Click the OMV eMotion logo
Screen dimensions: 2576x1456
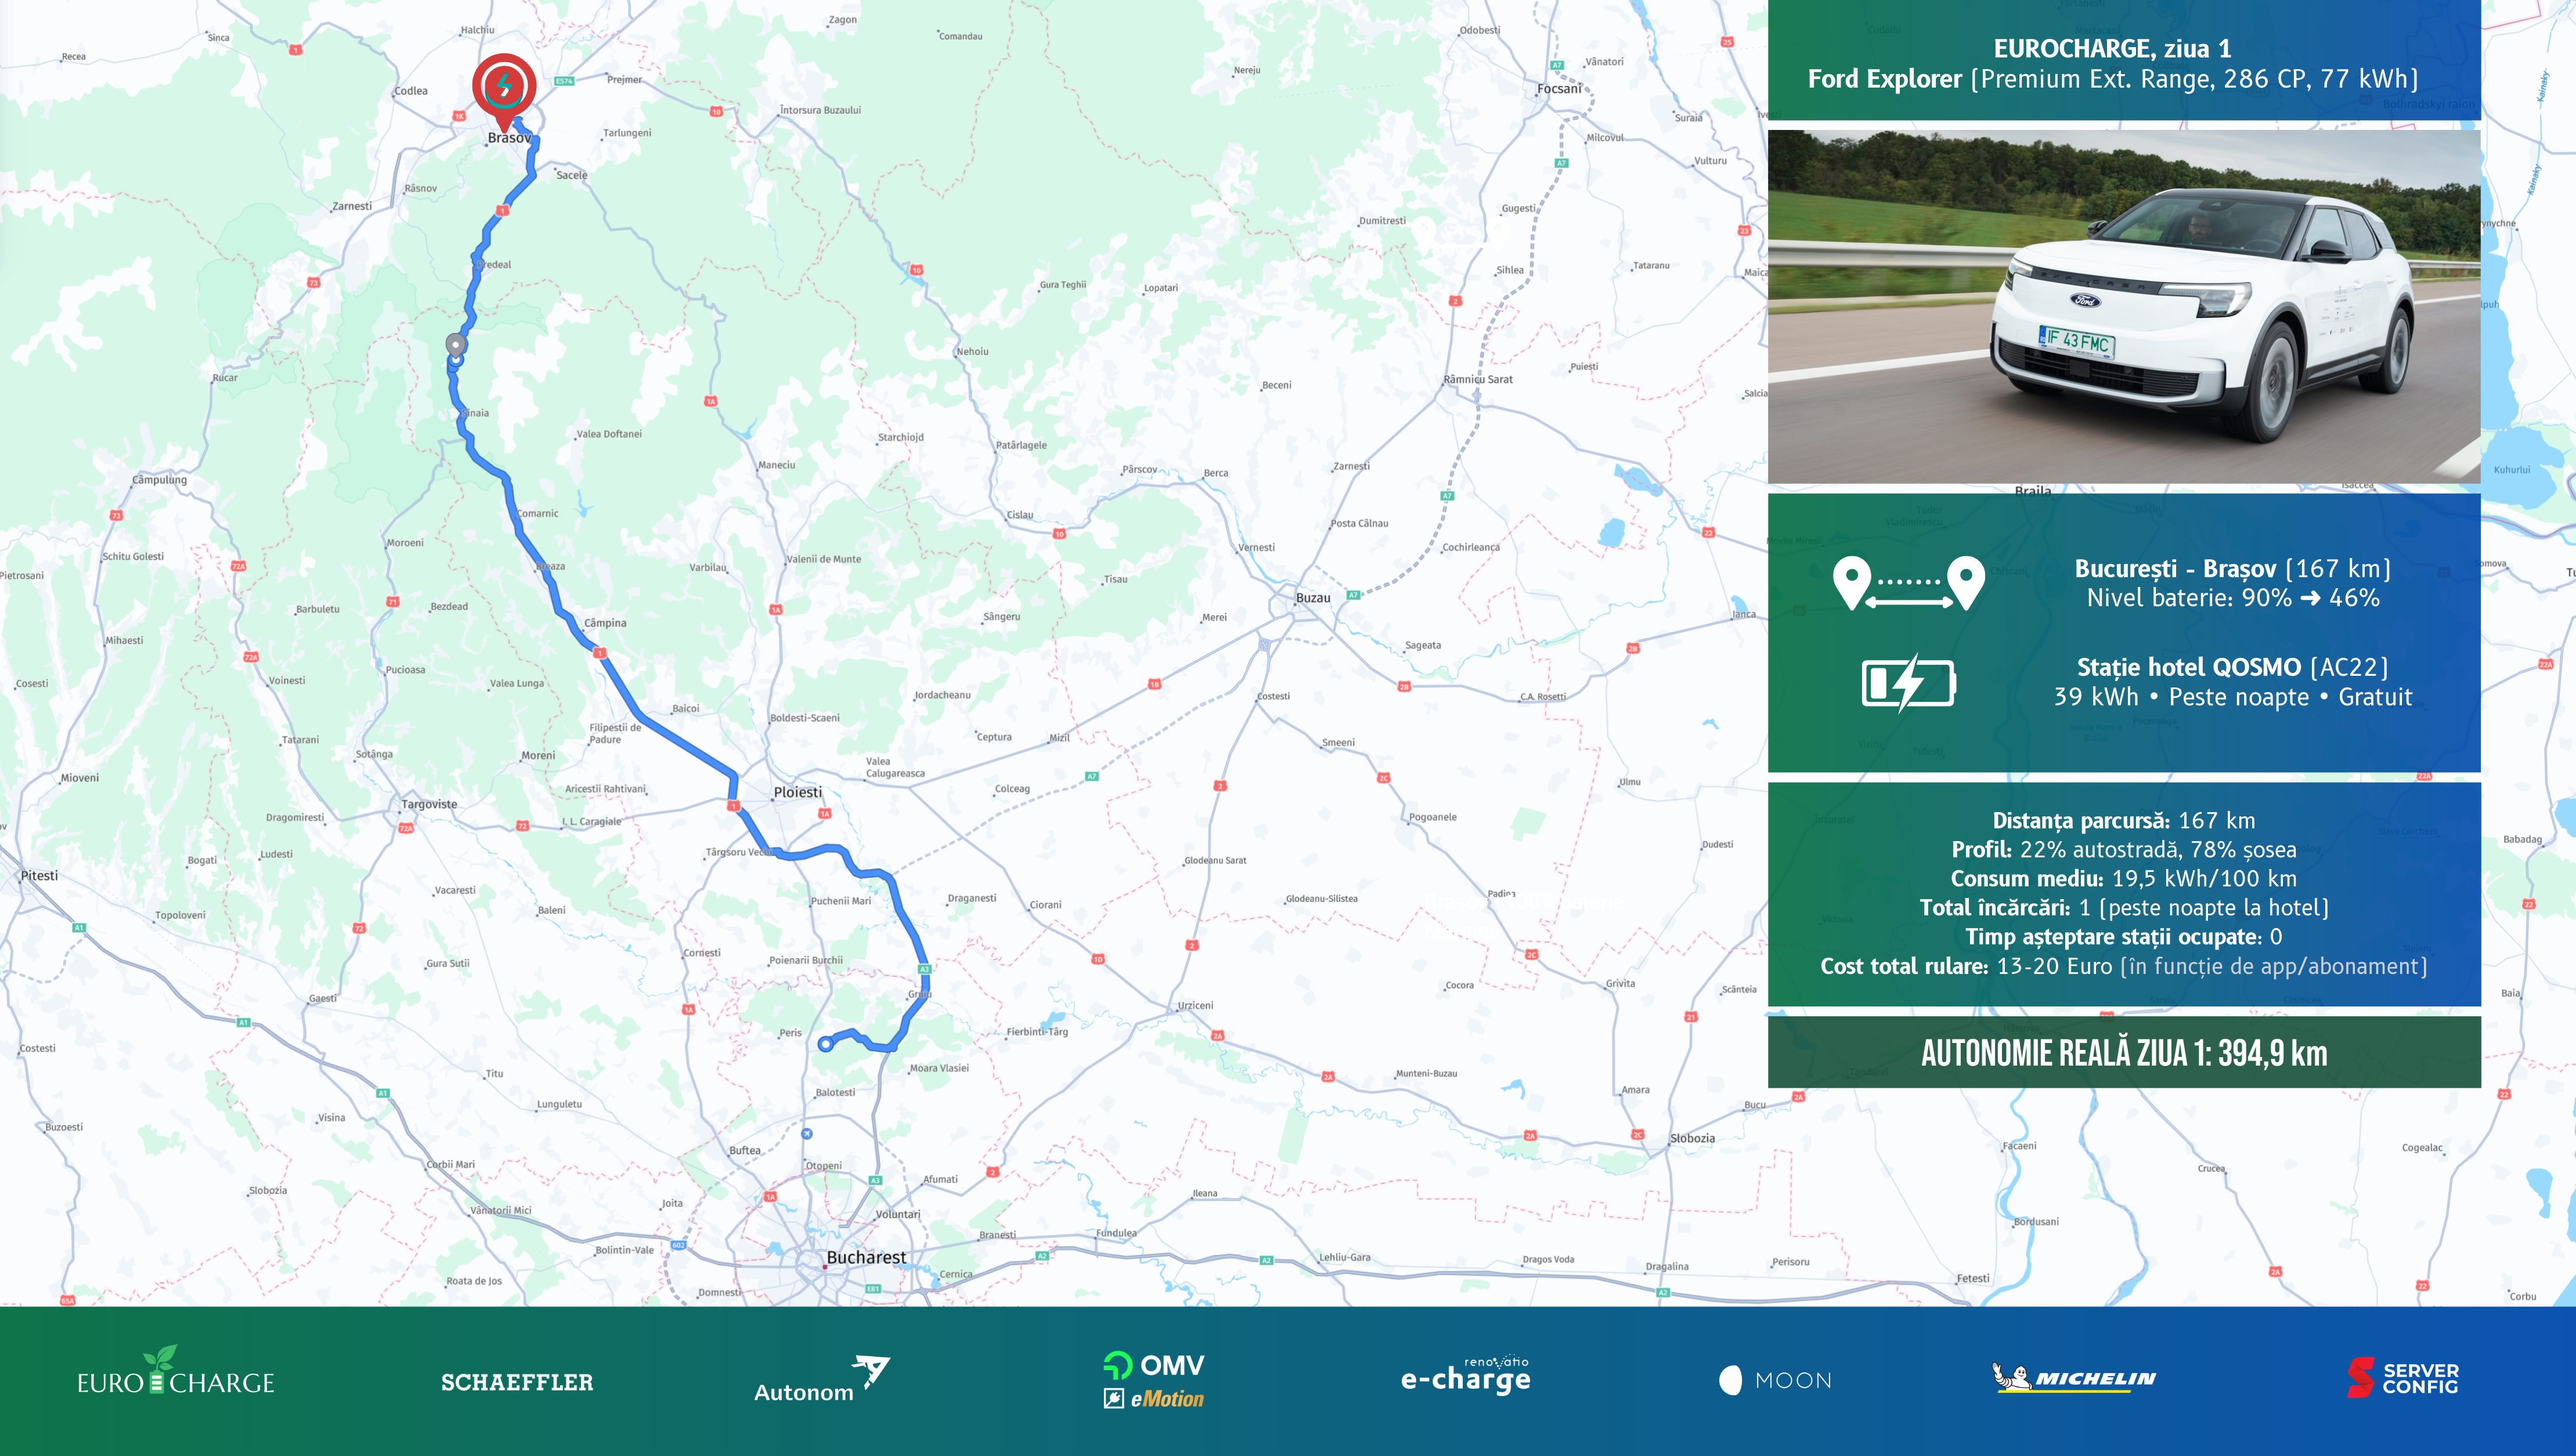click(x=1154, y=1380)
